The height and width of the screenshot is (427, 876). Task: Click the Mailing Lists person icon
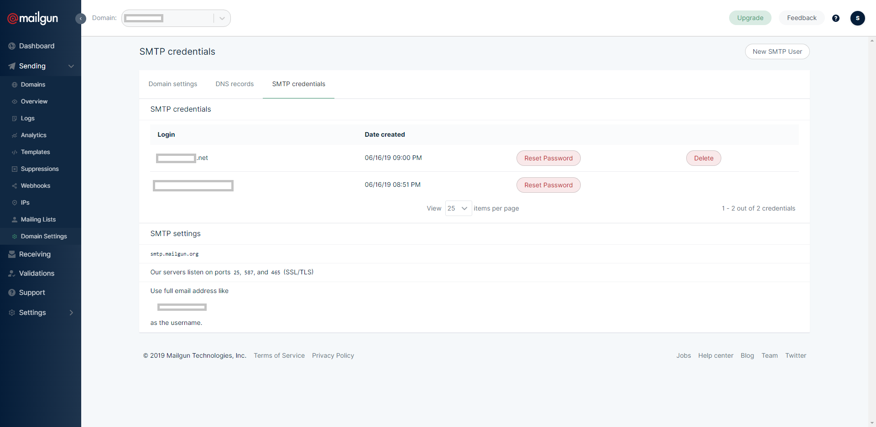click(15, 220)
